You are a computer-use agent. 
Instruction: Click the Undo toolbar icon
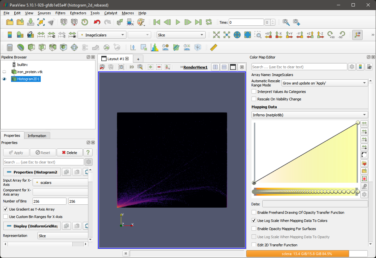[x=97, y=22]
